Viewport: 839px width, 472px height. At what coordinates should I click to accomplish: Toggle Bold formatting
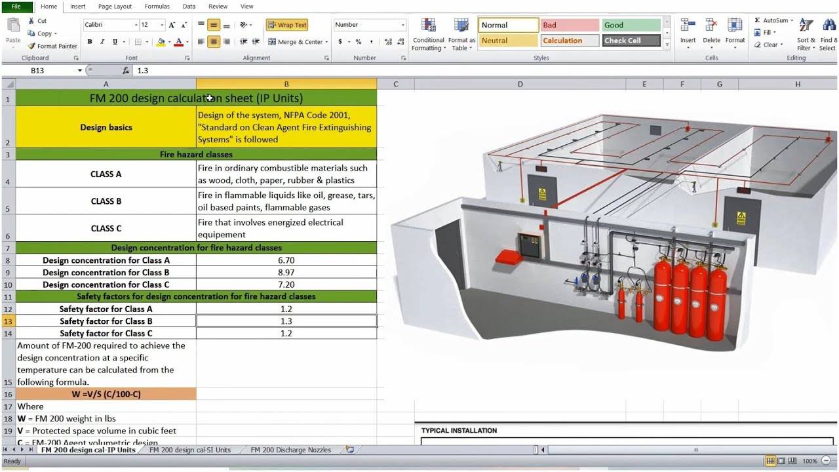coord(90,42)
